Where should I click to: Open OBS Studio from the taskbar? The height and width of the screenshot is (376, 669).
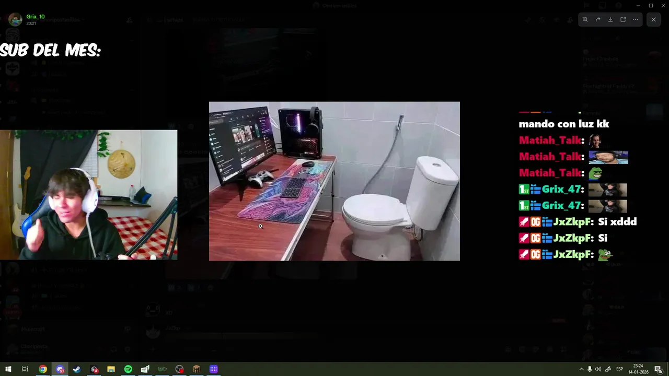coord(179,369)
